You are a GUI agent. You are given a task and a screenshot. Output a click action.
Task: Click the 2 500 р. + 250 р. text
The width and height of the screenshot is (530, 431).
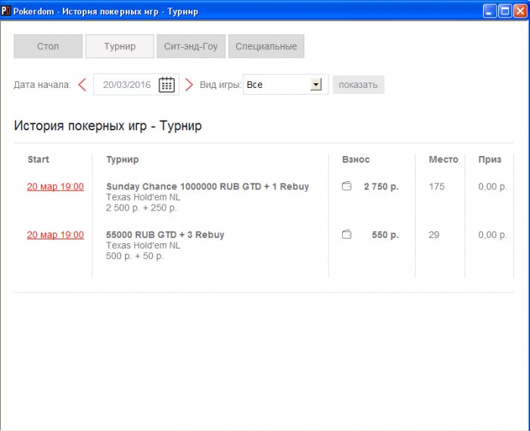142,208
